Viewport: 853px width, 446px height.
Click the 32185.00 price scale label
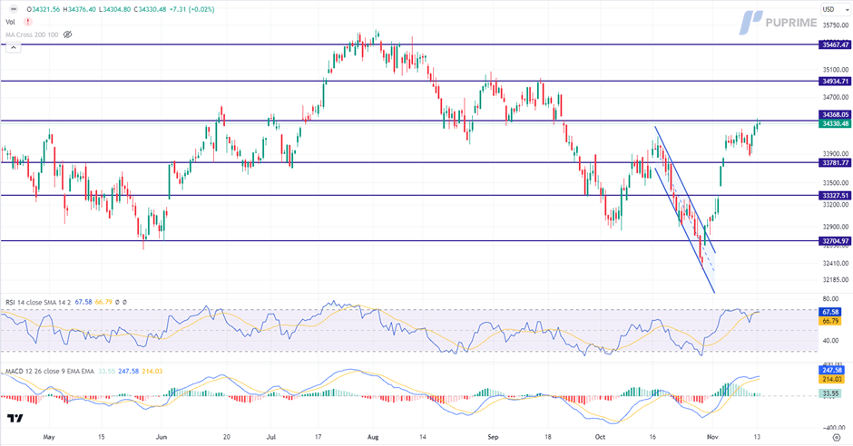(836, 280)
